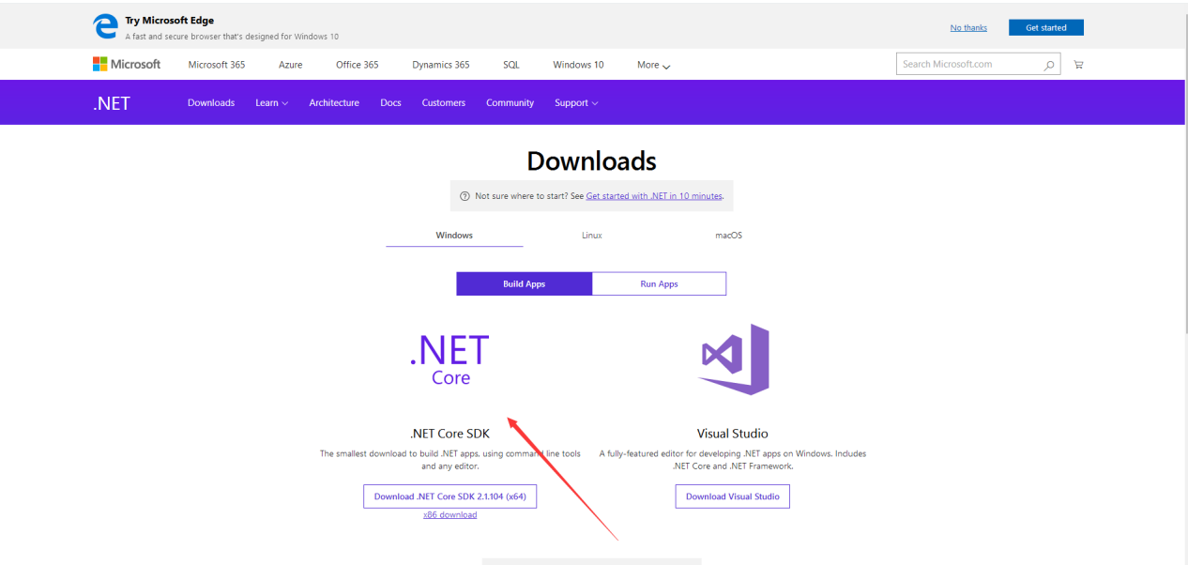Dismiss the Edge banner with No thanks

(x=967, y=28)
